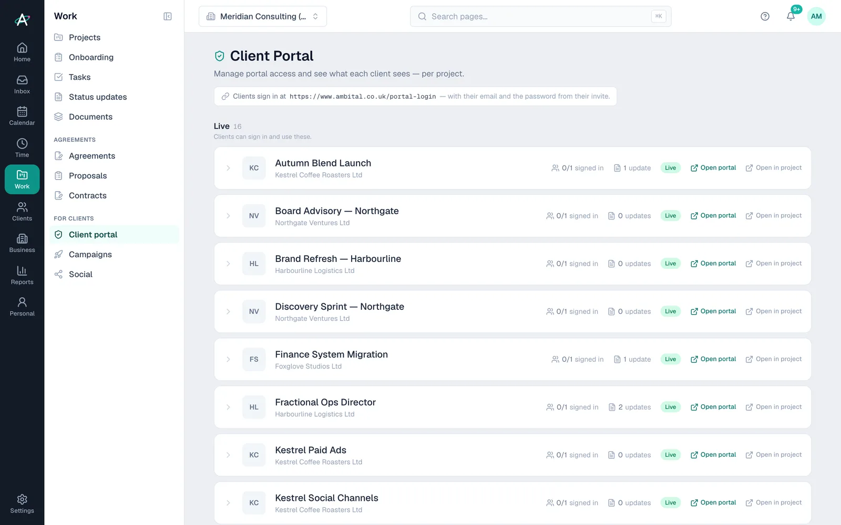
Task: Open the Personal rail icon
Action: click(x=22, y=307)
